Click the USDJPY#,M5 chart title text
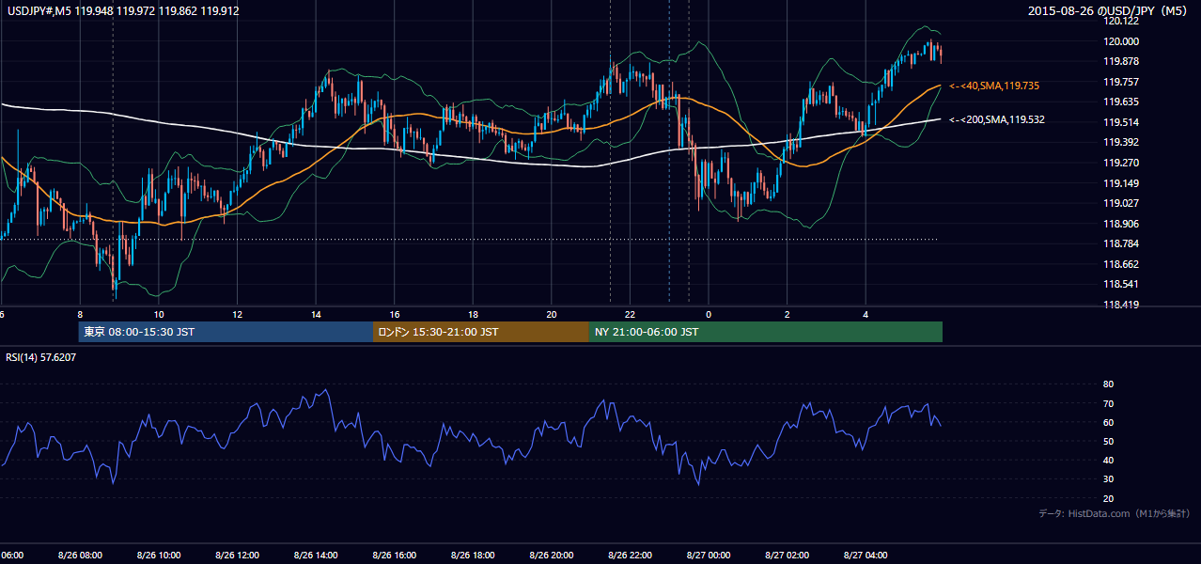This screenshot has height=564, width=1201. [x=123, y=11]
